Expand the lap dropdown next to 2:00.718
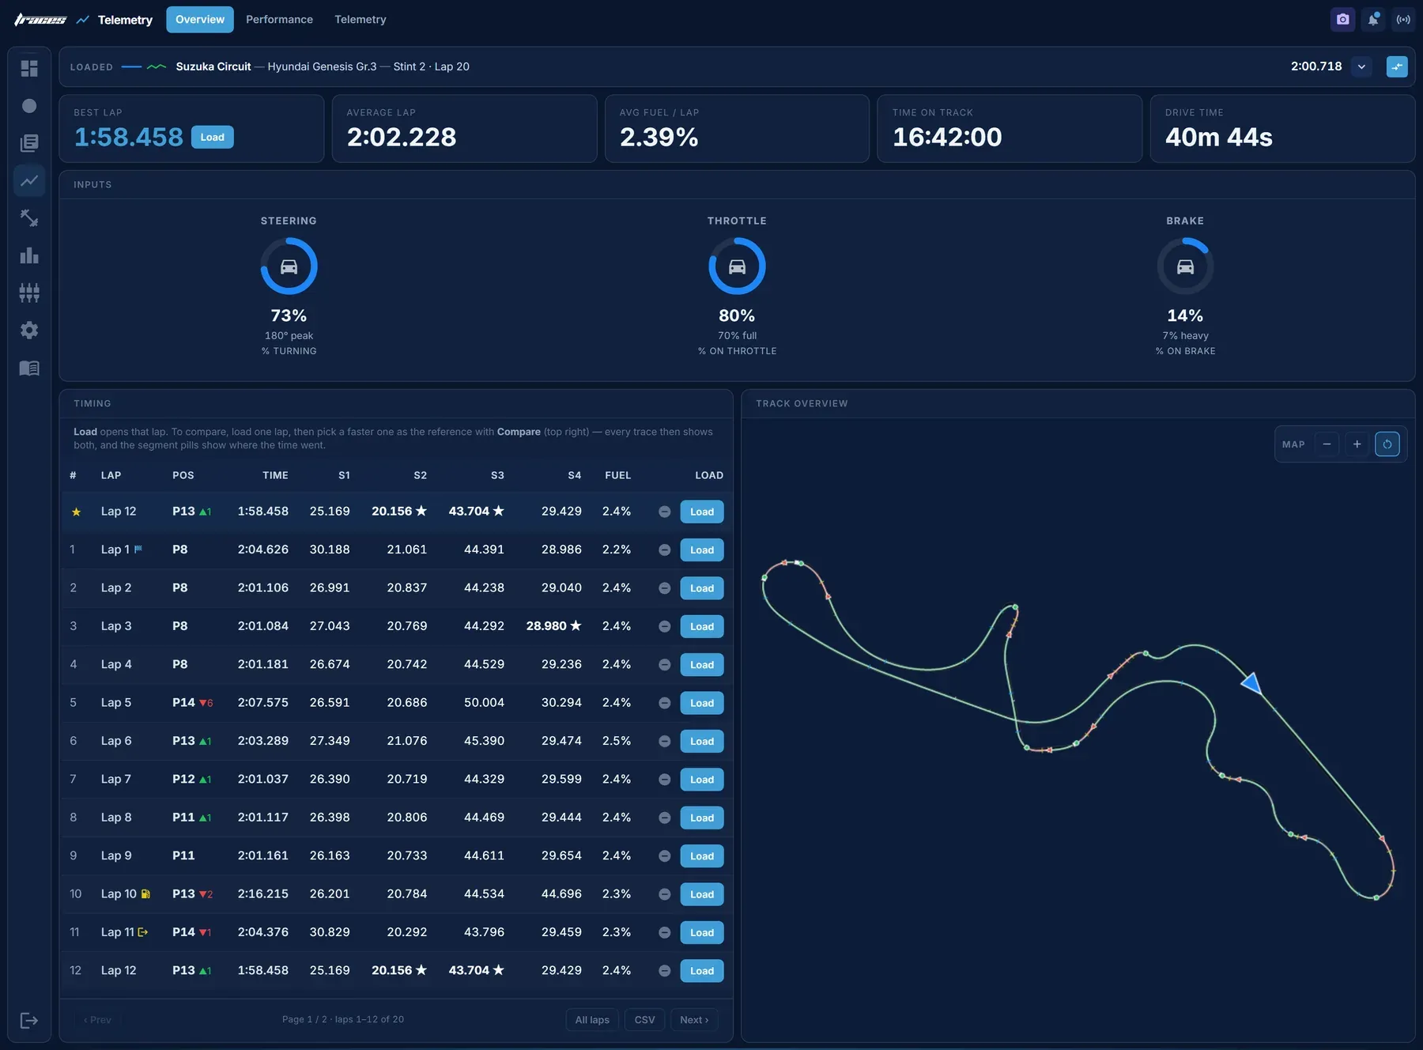Screen dimensions: 1423x1050 [x=1361, y=66]
